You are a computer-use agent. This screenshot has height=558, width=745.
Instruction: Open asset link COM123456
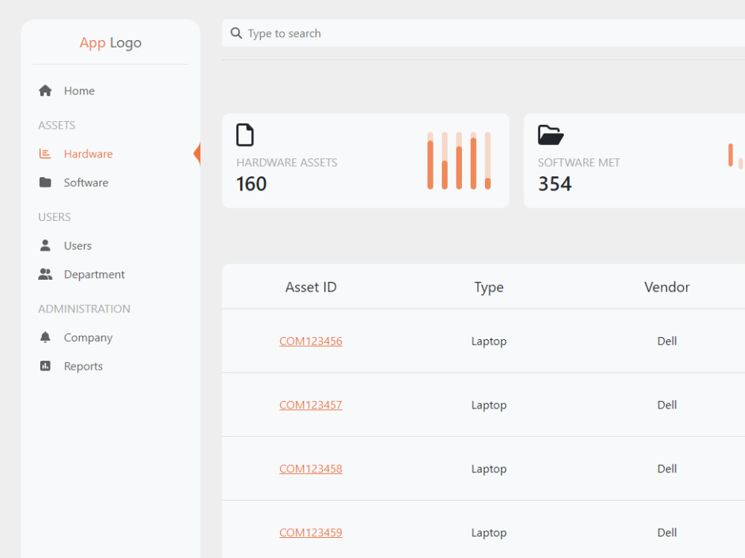click(311, 341)
